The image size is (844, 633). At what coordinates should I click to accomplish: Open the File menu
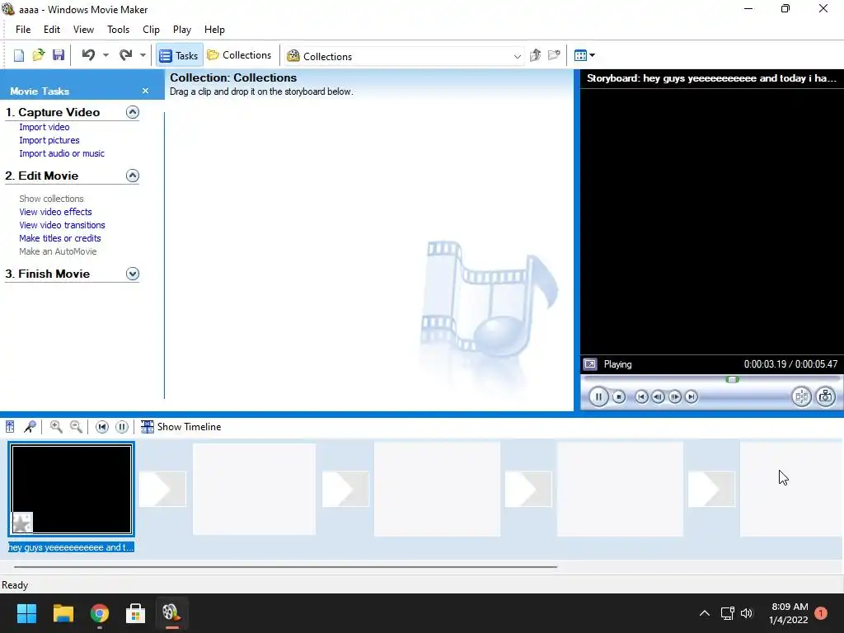click(23, 30)
